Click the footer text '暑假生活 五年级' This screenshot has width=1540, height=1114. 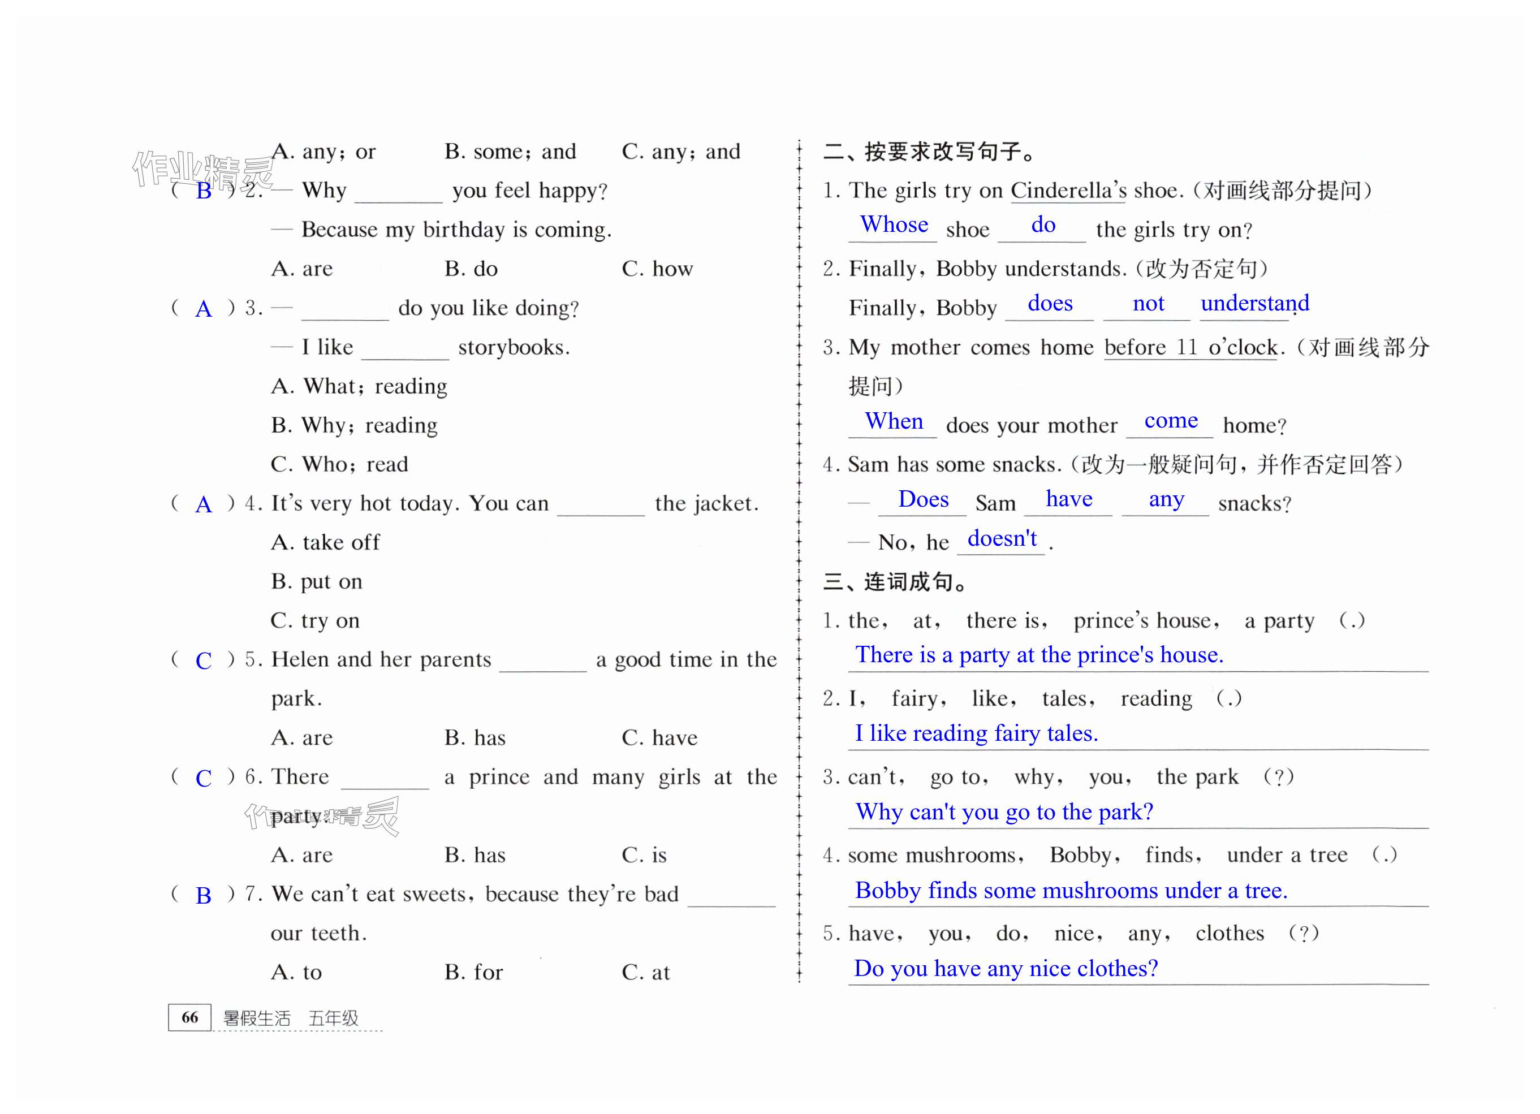(x=291, y=1018)
